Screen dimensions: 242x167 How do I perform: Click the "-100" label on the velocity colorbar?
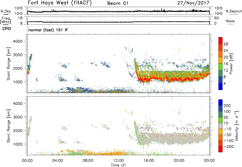pyautogui.click(x=229, y=140)
